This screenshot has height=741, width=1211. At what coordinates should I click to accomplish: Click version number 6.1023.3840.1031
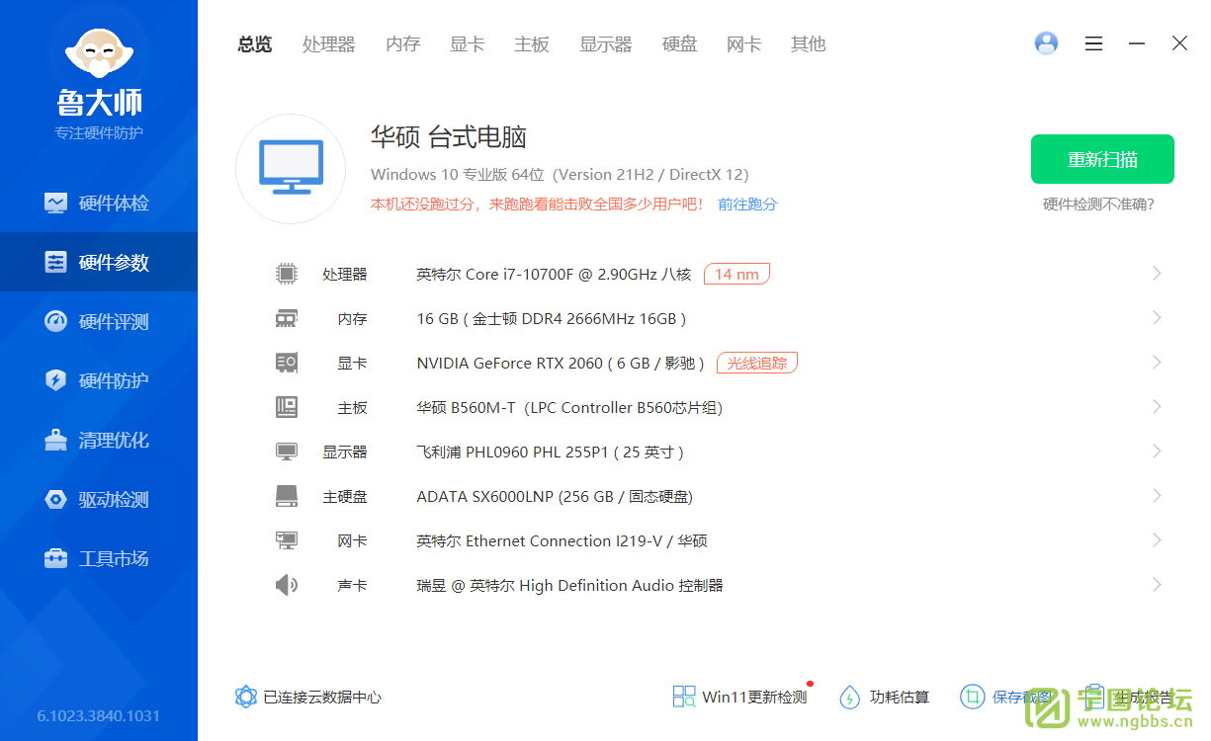click(99, 715)
